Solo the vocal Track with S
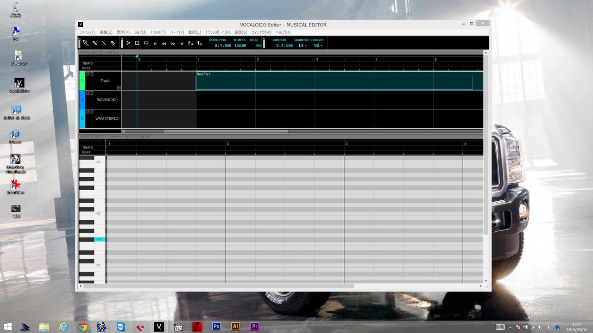The height and width of the screenshot is (333, 593). (92, 74)
